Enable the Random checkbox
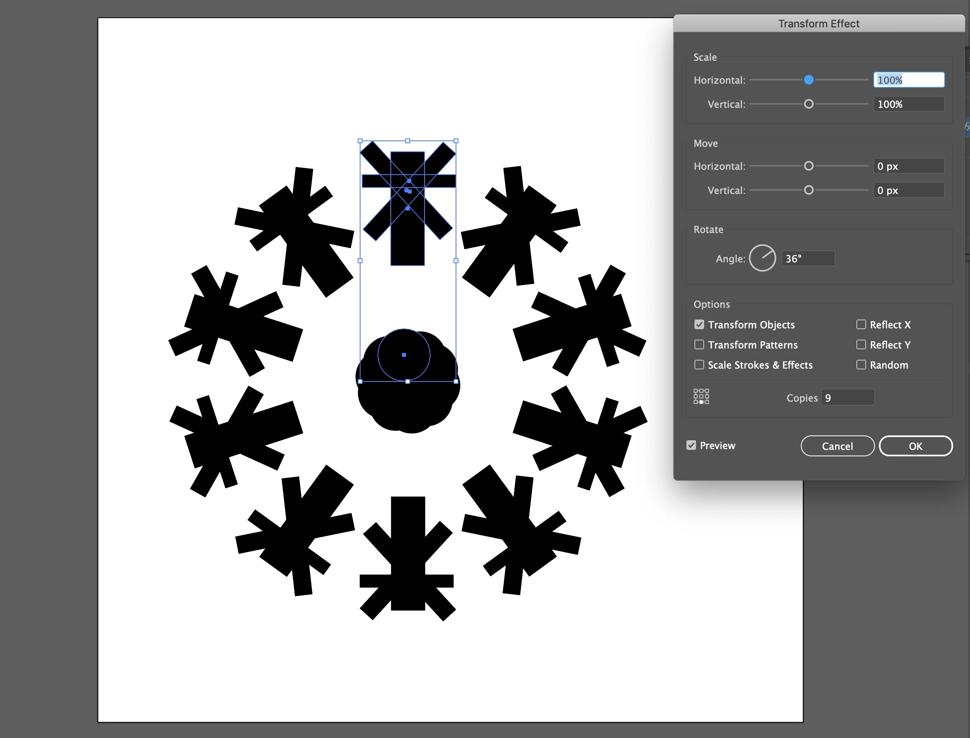Viewport: 970px width, 738px height. point(861,365)
